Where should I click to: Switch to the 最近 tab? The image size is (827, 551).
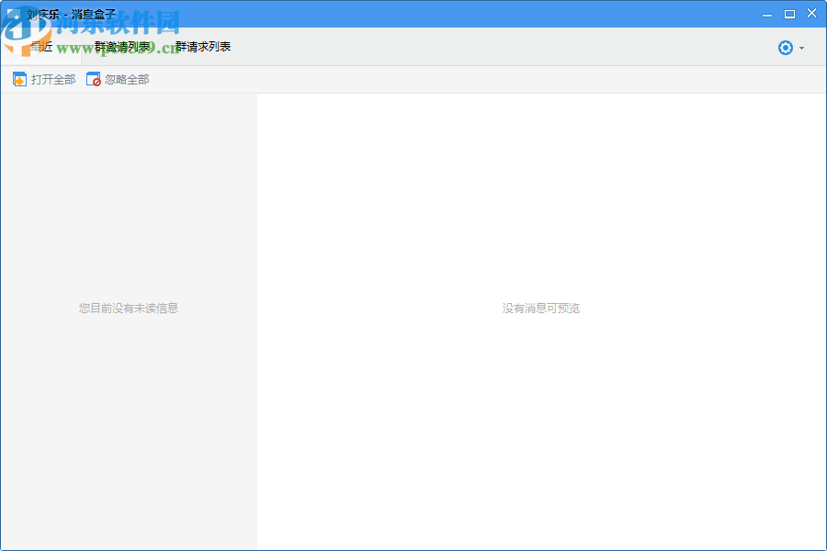[x=41, y=47]
